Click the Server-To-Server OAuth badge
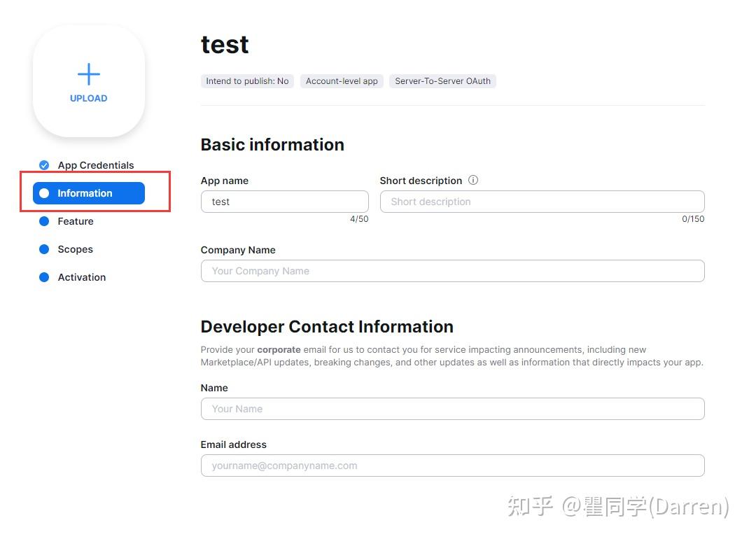The width and height of the screenshot is (749, 539). click(442, 80)
